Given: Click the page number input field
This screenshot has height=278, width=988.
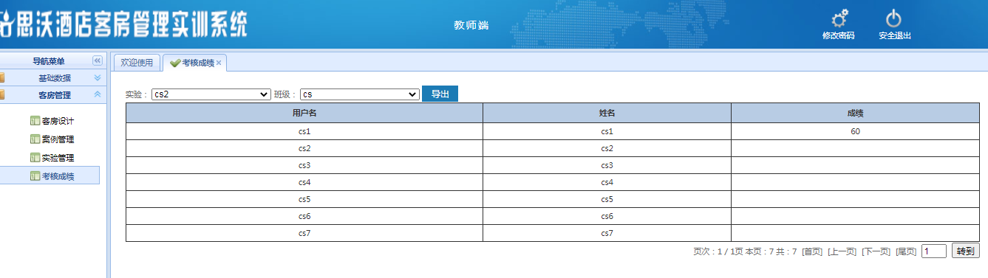Looking at the screenshot, I should coord(934,251).
